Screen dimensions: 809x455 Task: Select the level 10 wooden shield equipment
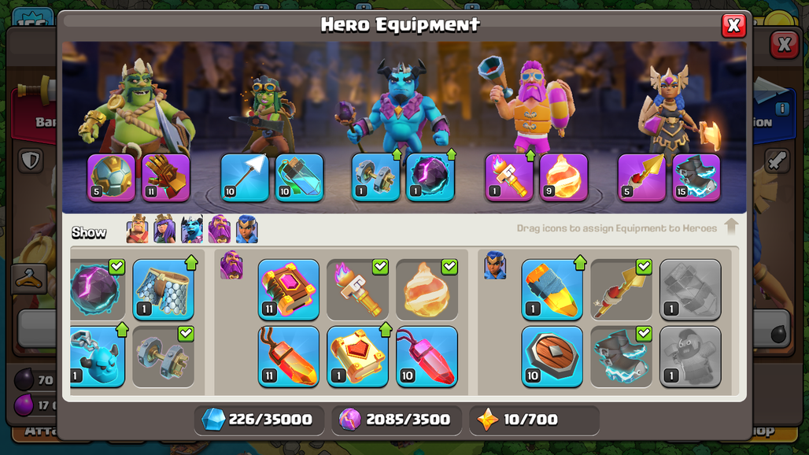coord(552,357)
